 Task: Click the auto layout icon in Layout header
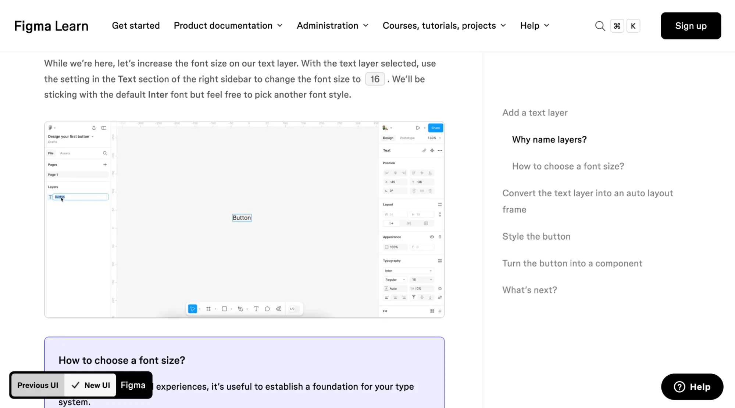tap(440, 204)
